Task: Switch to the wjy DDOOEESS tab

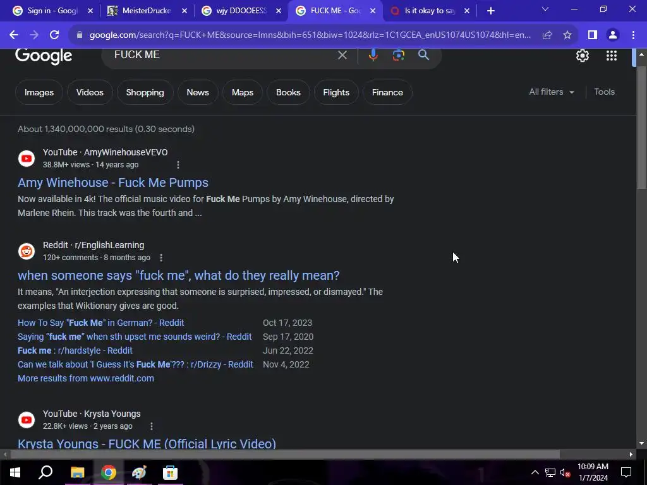Action: click(241, 11)
